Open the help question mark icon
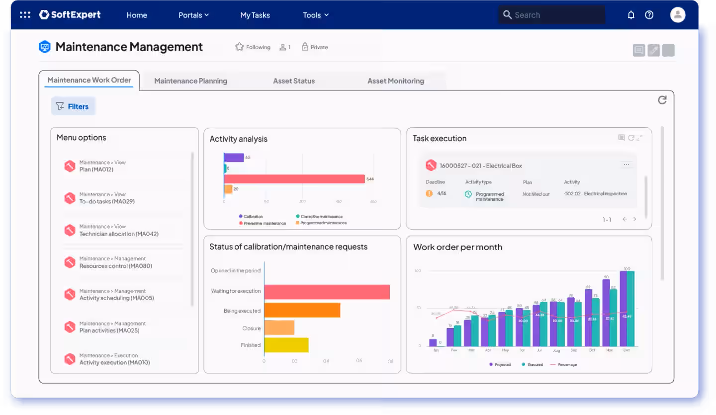 pos(649,15)
